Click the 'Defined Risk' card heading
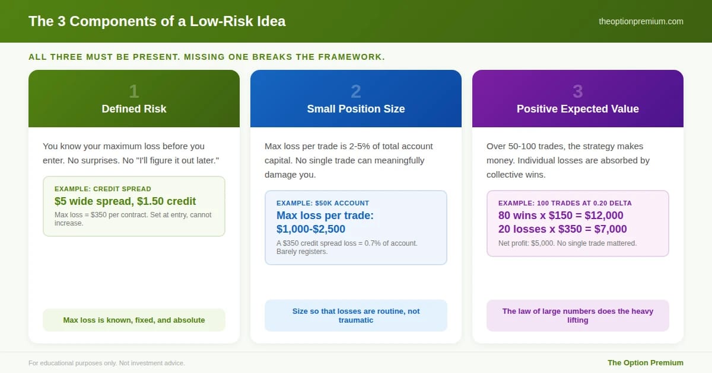712x373 pixels. tap(134, 109)
